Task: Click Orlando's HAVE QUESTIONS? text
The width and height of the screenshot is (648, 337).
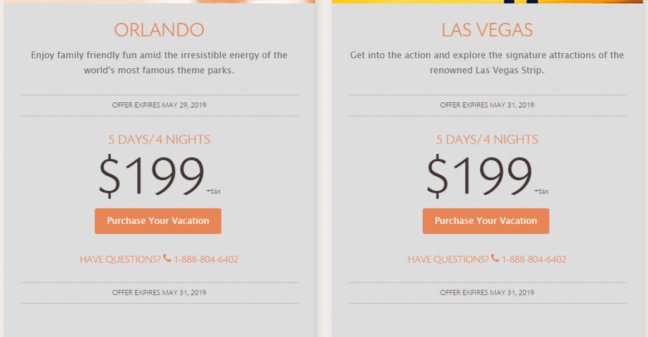Action: click(x=120, y=259)
